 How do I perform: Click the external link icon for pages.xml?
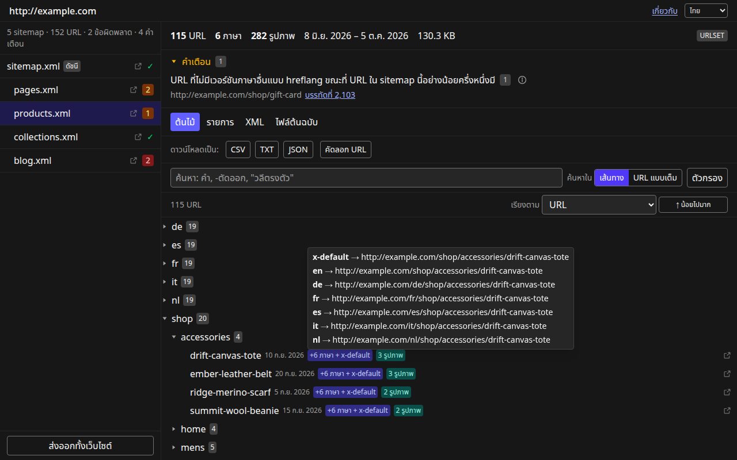[x=134, y=90]
